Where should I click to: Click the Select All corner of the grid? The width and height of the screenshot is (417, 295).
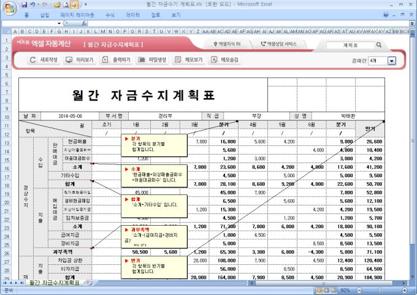coord(6,31)
